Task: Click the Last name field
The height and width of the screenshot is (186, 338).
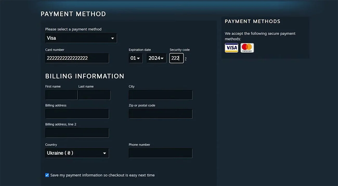Action: pyautogui.click(x=94, y=95)
